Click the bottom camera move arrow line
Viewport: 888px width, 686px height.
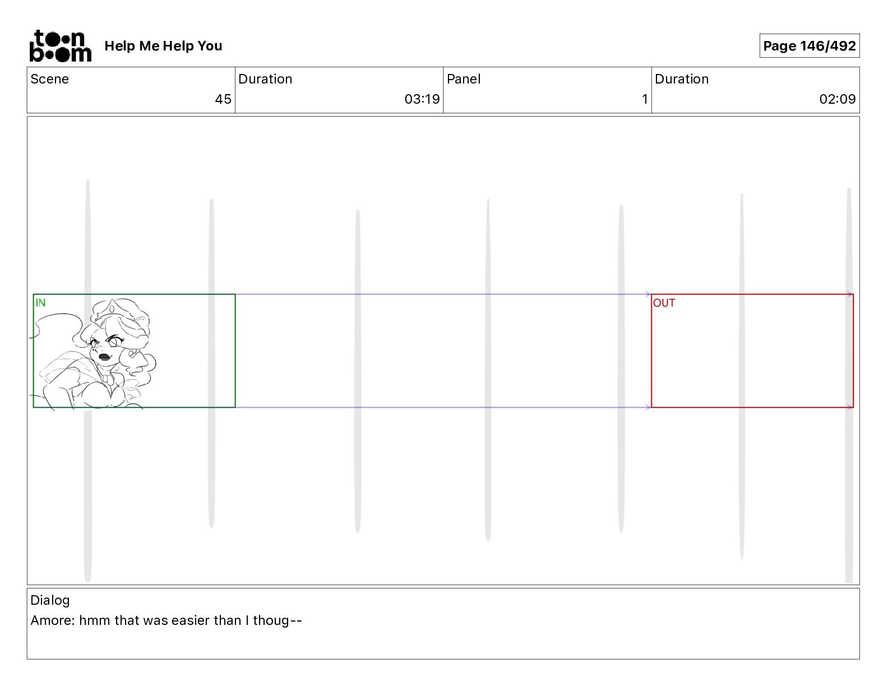tap(443, 407)
